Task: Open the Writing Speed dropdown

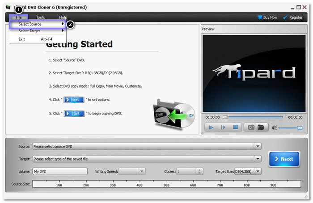Action: [x=141, y=171]
